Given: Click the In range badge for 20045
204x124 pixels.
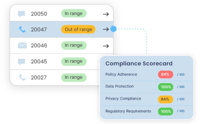Looking at the screenshot, I should click(x=74, y=61).
